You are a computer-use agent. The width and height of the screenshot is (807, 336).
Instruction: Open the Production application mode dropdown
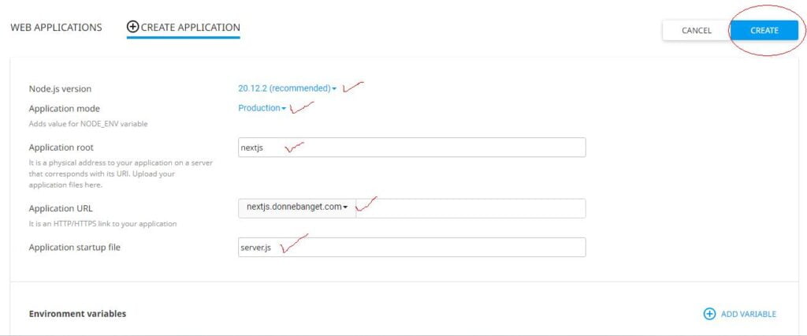(x=262, y=108)
